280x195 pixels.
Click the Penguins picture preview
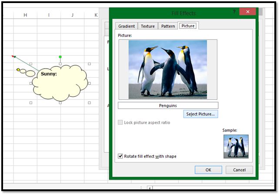168,69
